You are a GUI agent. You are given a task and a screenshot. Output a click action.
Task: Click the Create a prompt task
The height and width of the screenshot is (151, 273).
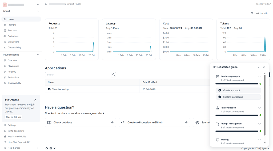[238, 90]
